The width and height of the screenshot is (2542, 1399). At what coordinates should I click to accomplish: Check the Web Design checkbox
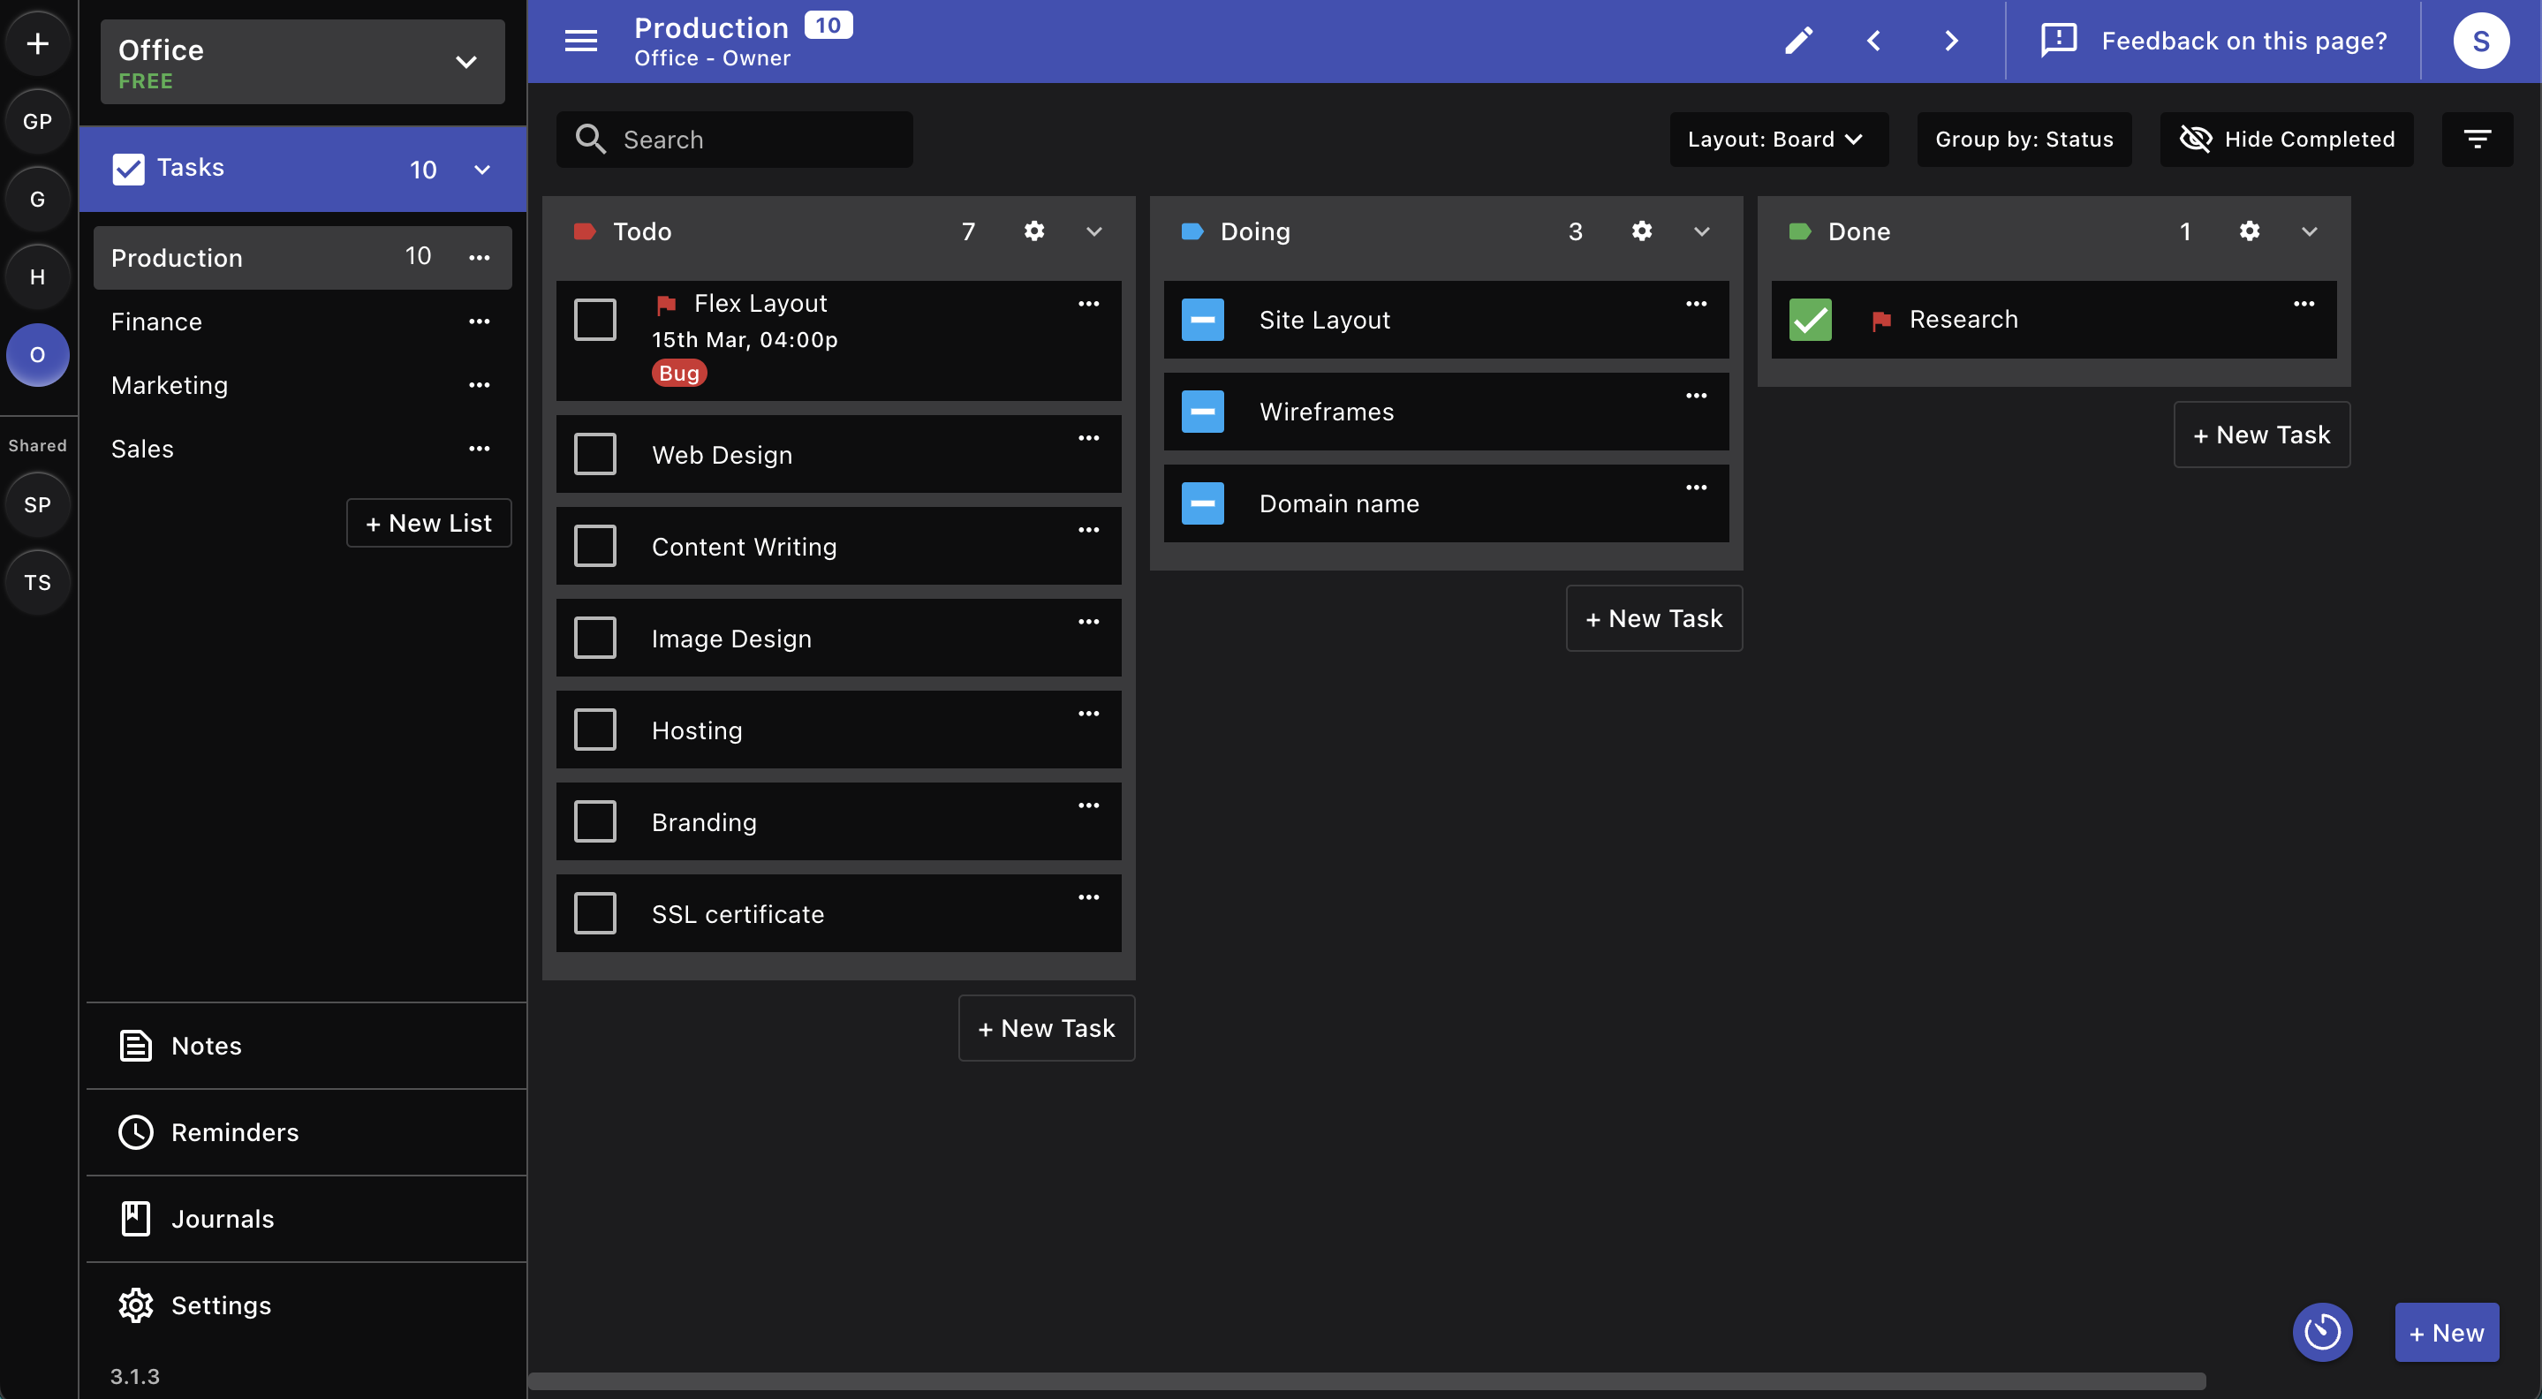point(595,455)
